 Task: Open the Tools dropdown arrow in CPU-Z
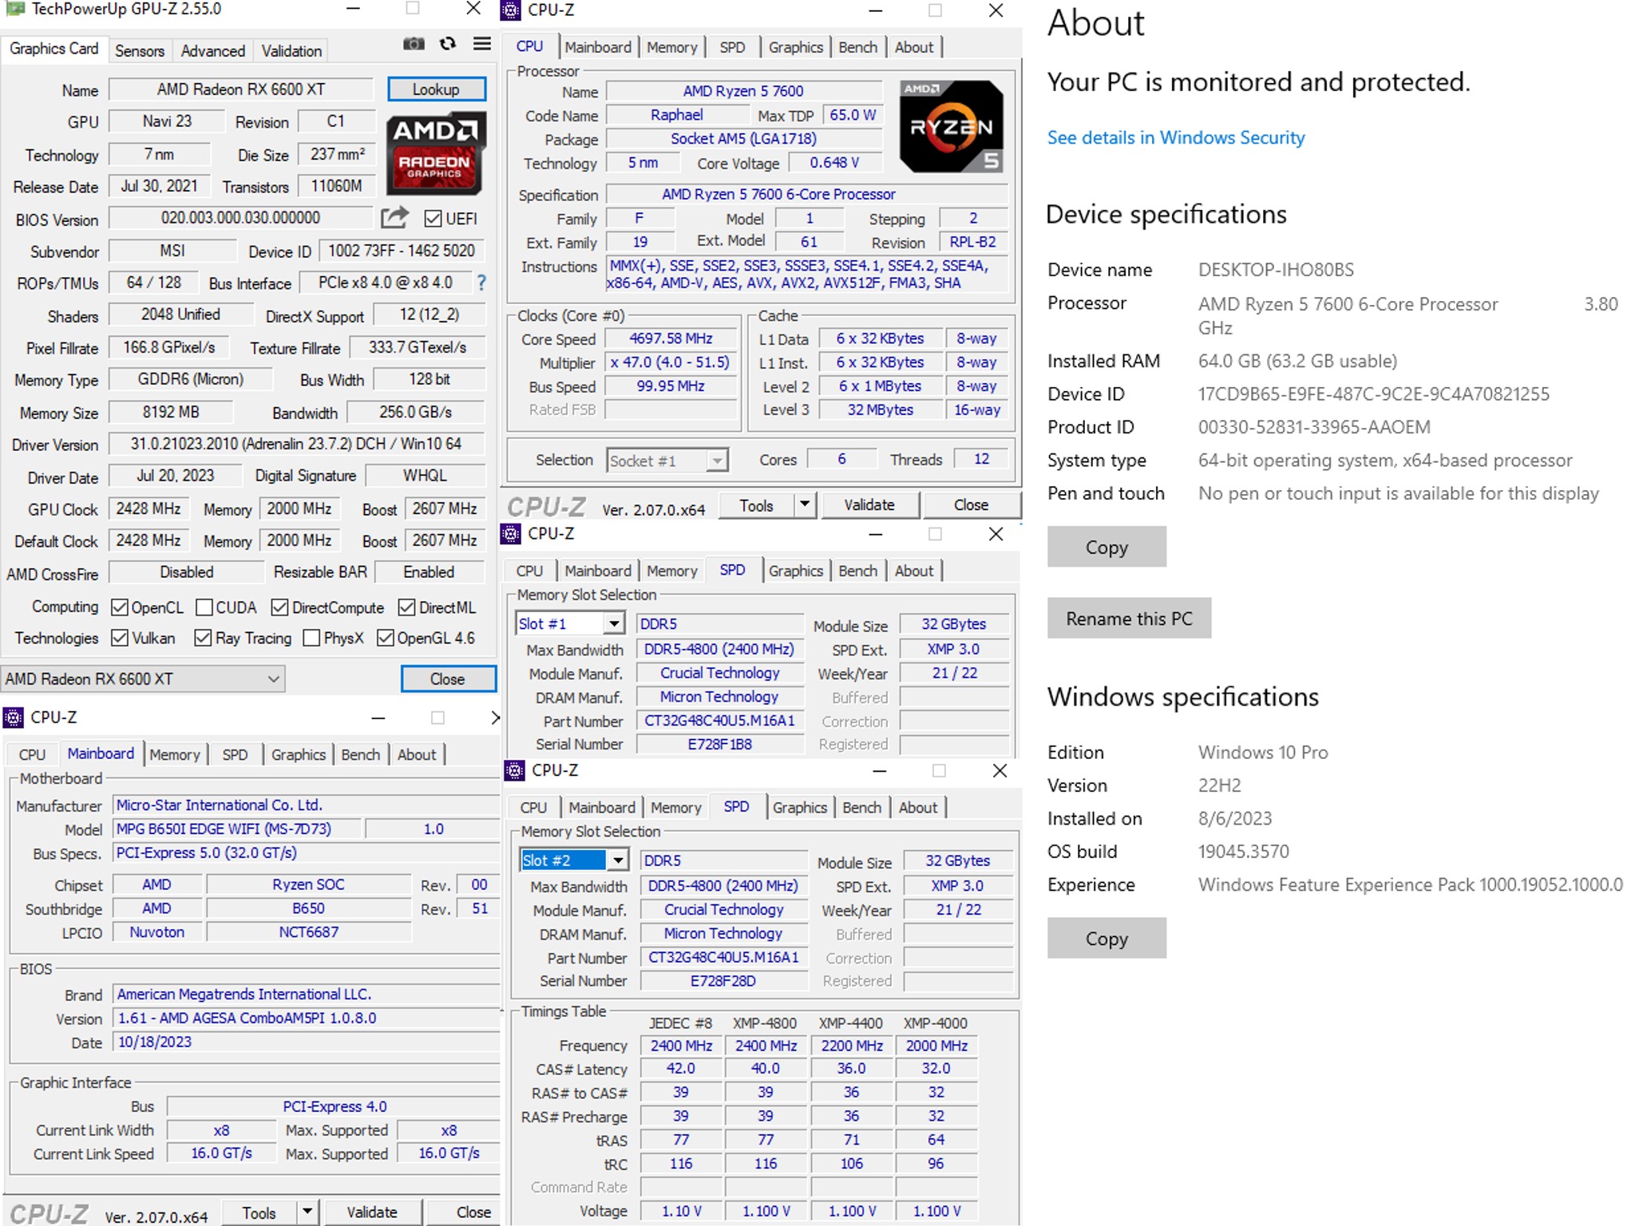pos(804,504)
